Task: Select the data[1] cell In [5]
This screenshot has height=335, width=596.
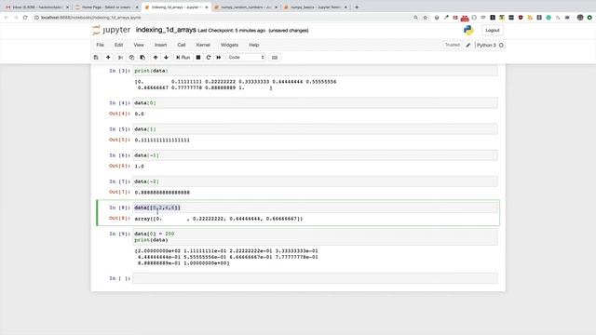Action: (x=315, y=129)
